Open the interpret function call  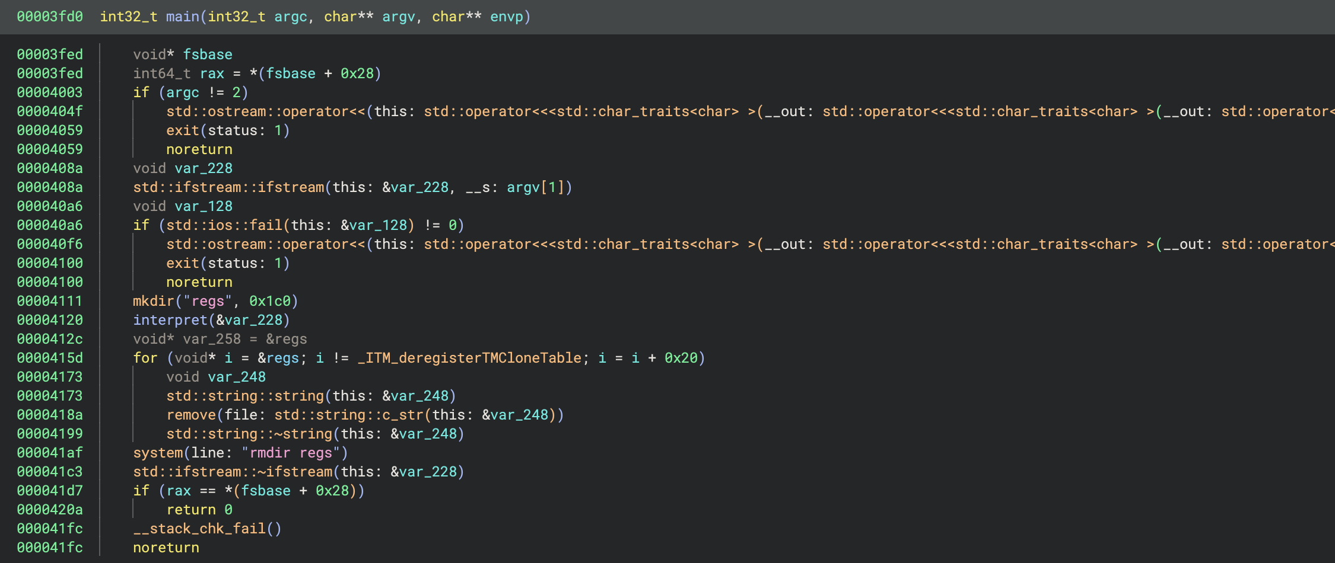point(170,320)
